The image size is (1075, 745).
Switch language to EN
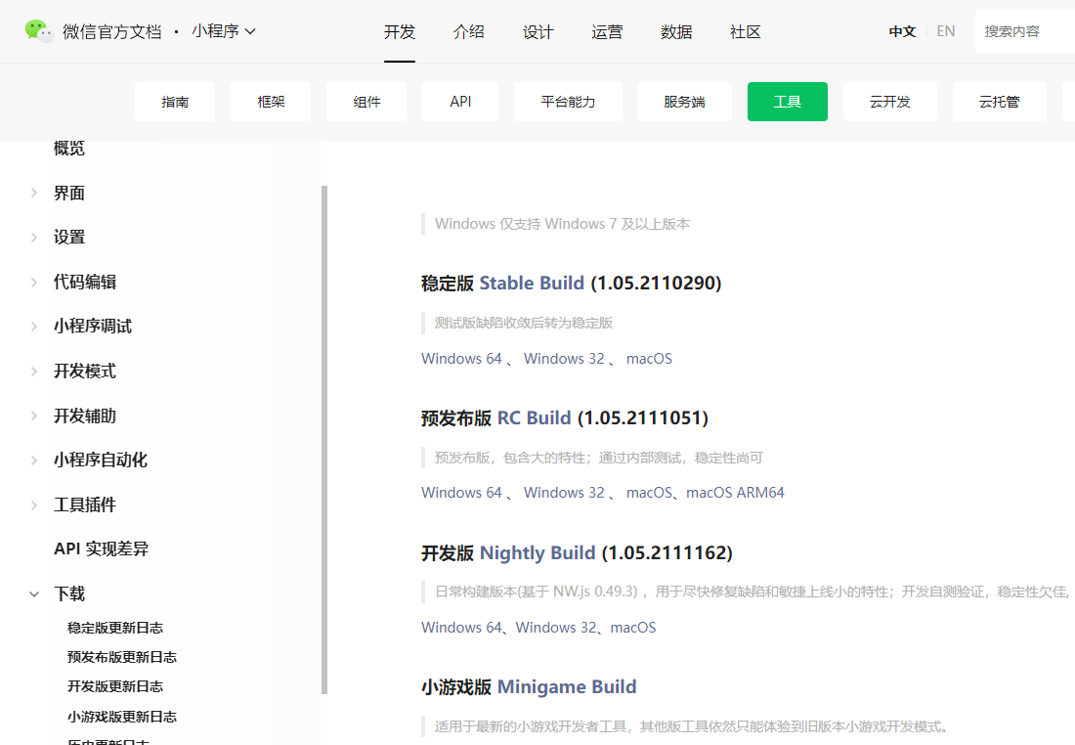coord(945,31)
